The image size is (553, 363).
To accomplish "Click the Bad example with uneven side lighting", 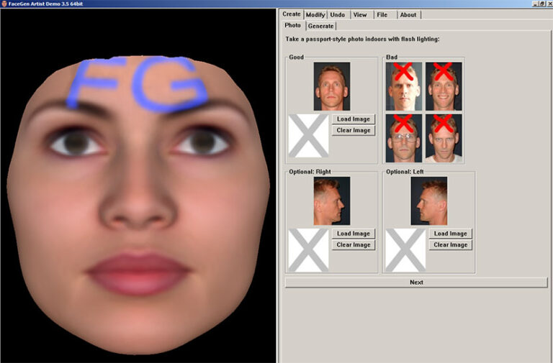I will 404,86.
